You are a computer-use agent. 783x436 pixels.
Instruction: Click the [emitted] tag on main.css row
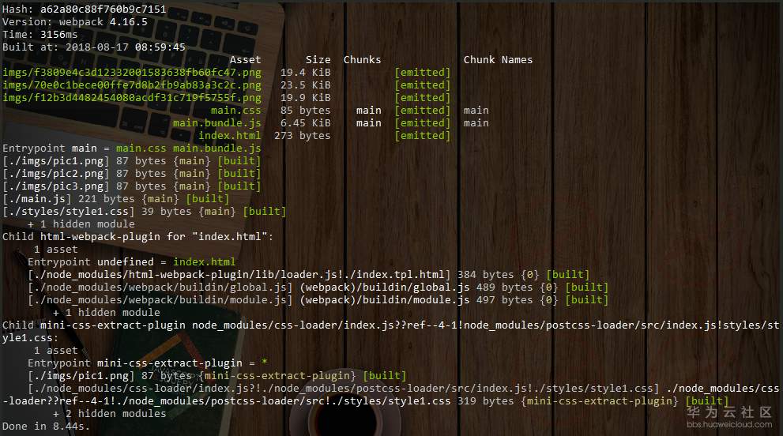click(x=423, y=111)
